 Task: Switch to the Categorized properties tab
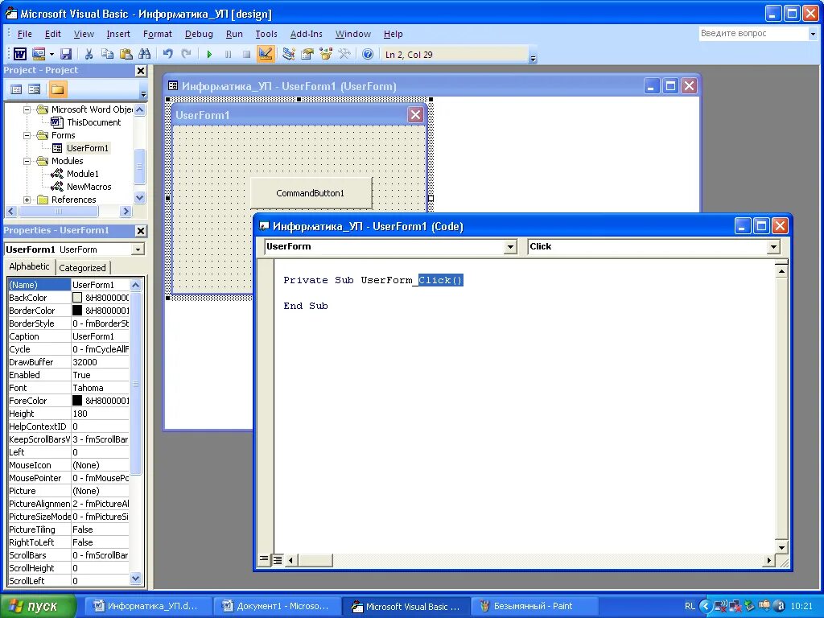[x=82, y=267]
